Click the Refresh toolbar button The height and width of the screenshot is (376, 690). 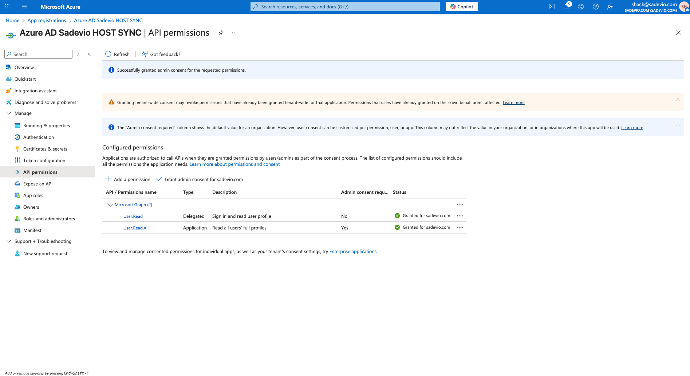point(117,54)
